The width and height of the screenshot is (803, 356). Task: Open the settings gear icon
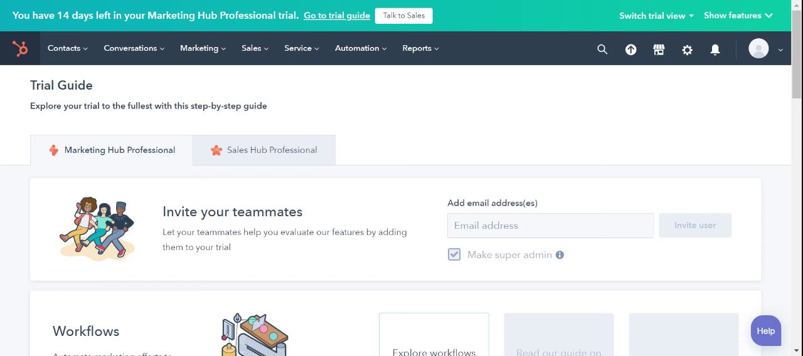(687, 49)
